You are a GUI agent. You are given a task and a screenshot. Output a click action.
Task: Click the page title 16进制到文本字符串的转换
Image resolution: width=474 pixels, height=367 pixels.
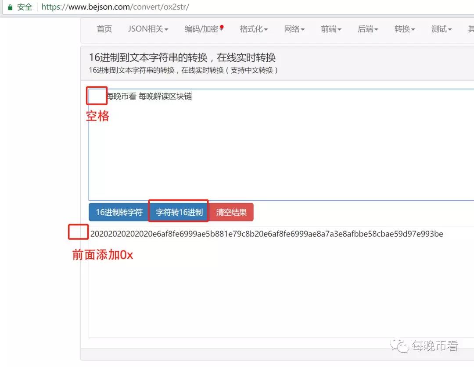[x=182, y=57]
